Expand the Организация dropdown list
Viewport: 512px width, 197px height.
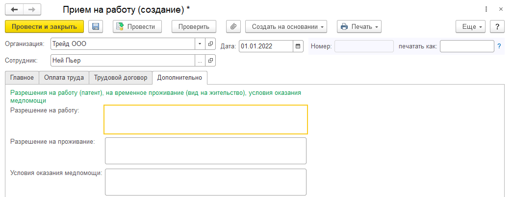click(x=200, y=44)
